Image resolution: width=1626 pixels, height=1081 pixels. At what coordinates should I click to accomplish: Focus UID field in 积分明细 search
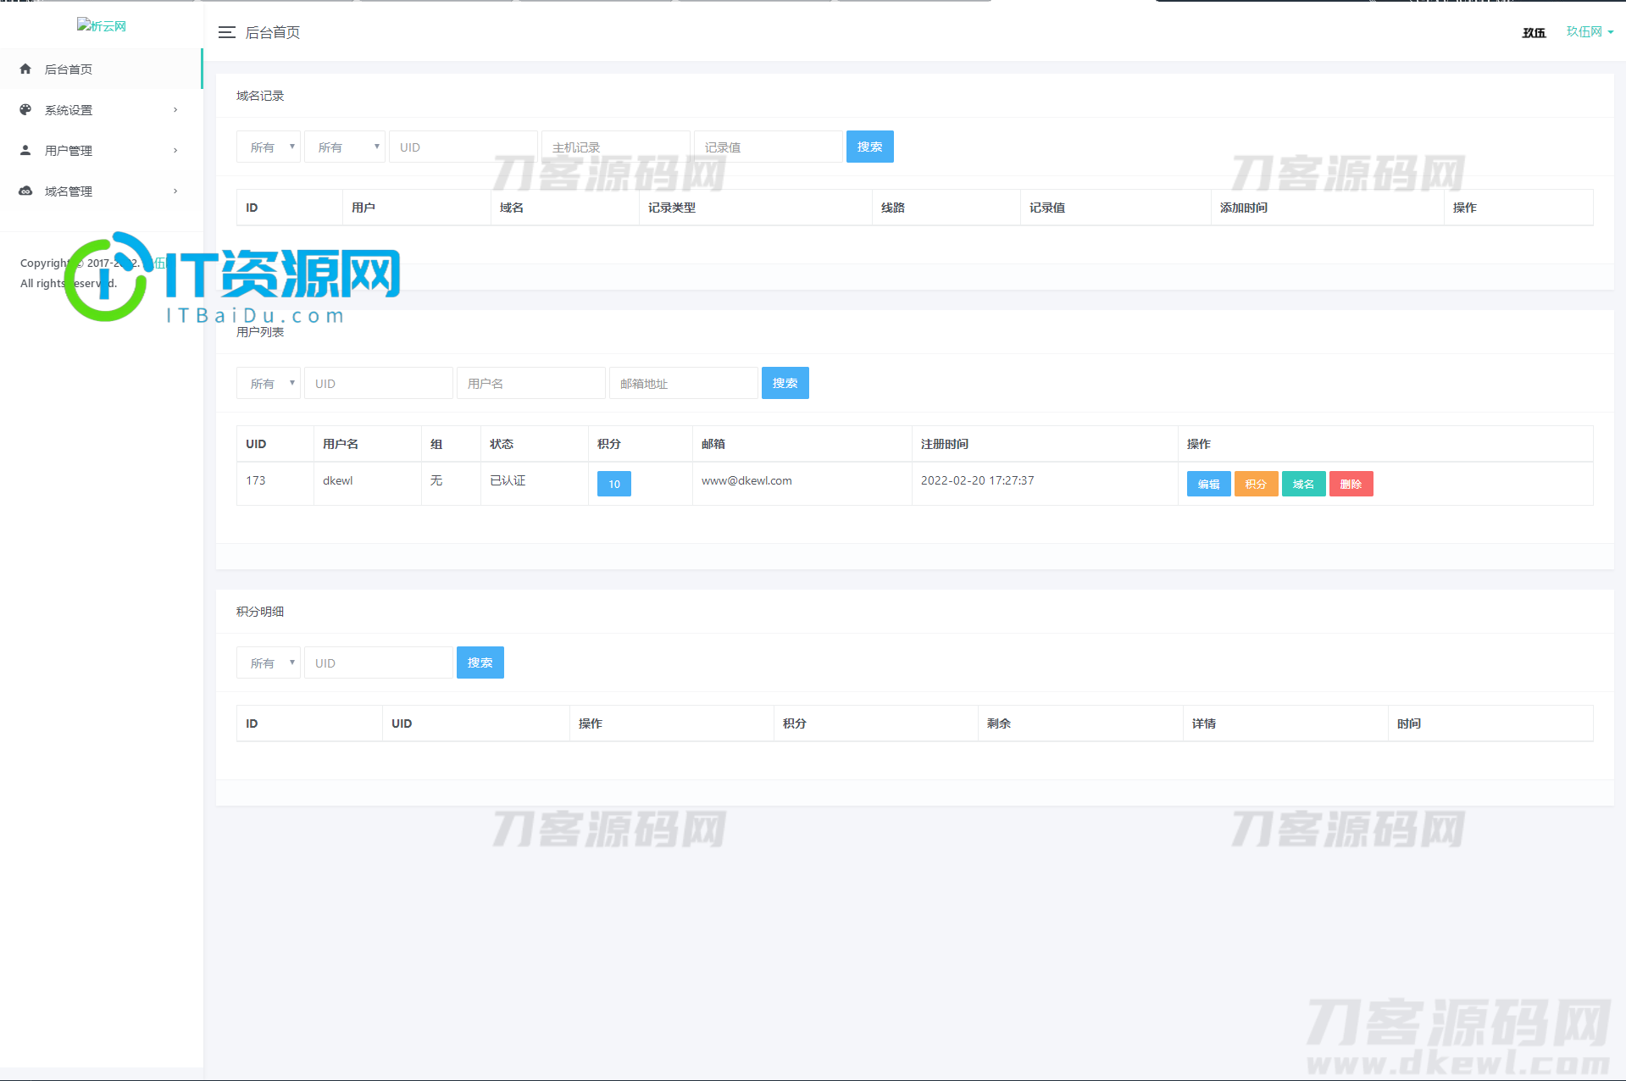[x=379, y=662]
